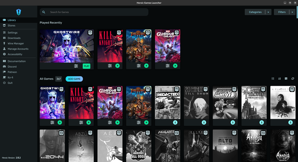Play Kill Knight from Played Recently
Viewport: 298px width, 162px height.
point(118,66)
